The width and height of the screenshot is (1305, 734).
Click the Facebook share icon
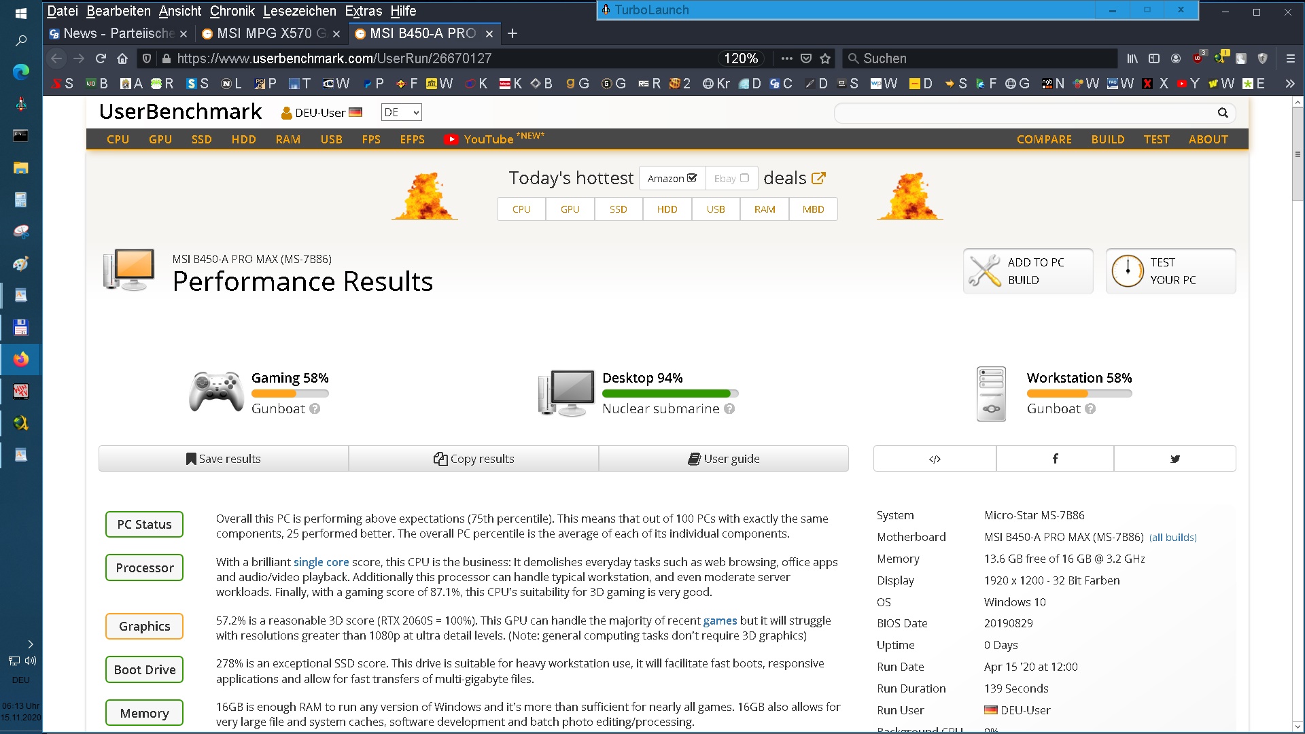tap(1055, 459)
